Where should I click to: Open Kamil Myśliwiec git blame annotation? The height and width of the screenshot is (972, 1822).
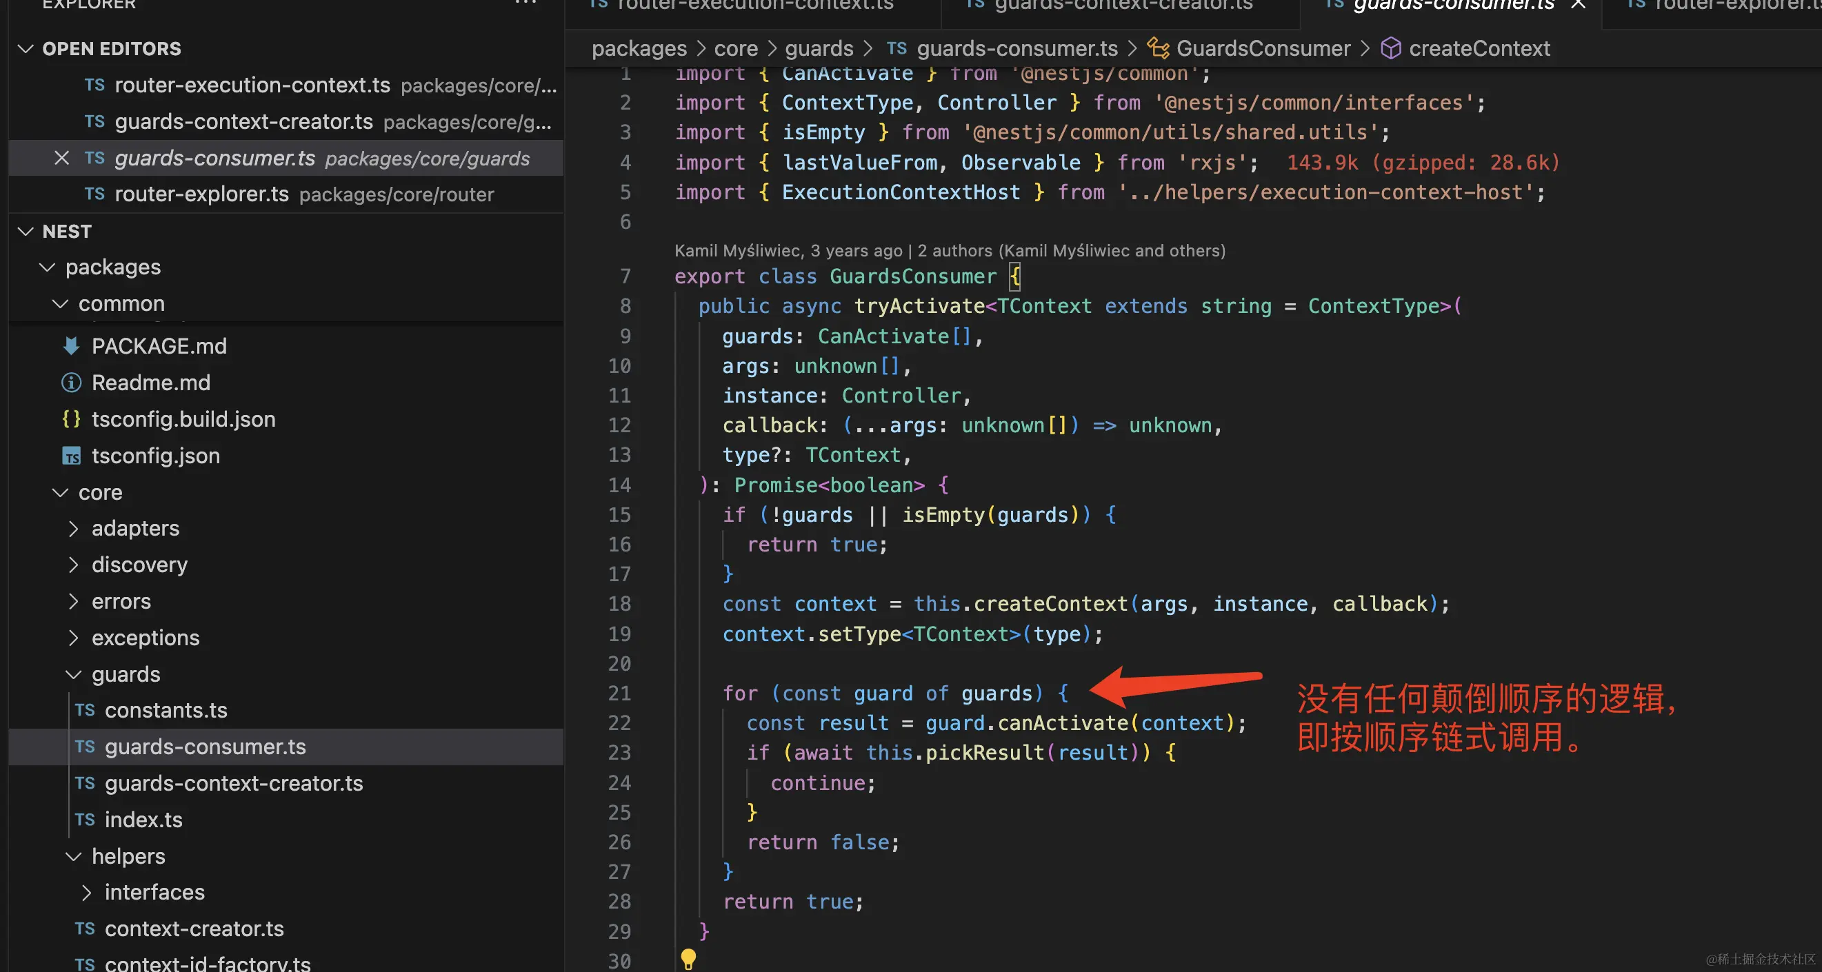(x=950, y=250)
